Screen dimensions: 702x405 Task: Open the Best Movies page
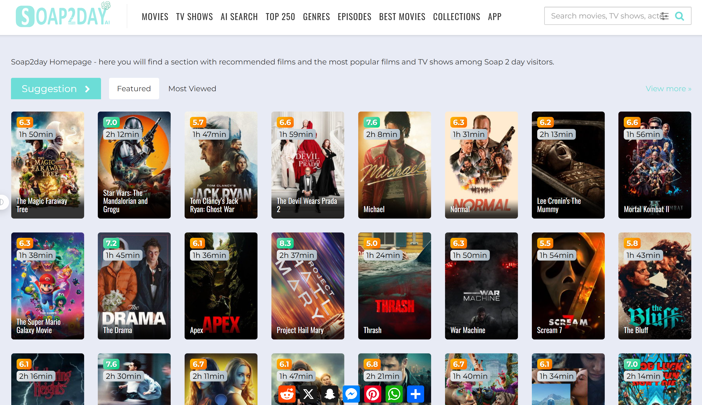(402, 17)
